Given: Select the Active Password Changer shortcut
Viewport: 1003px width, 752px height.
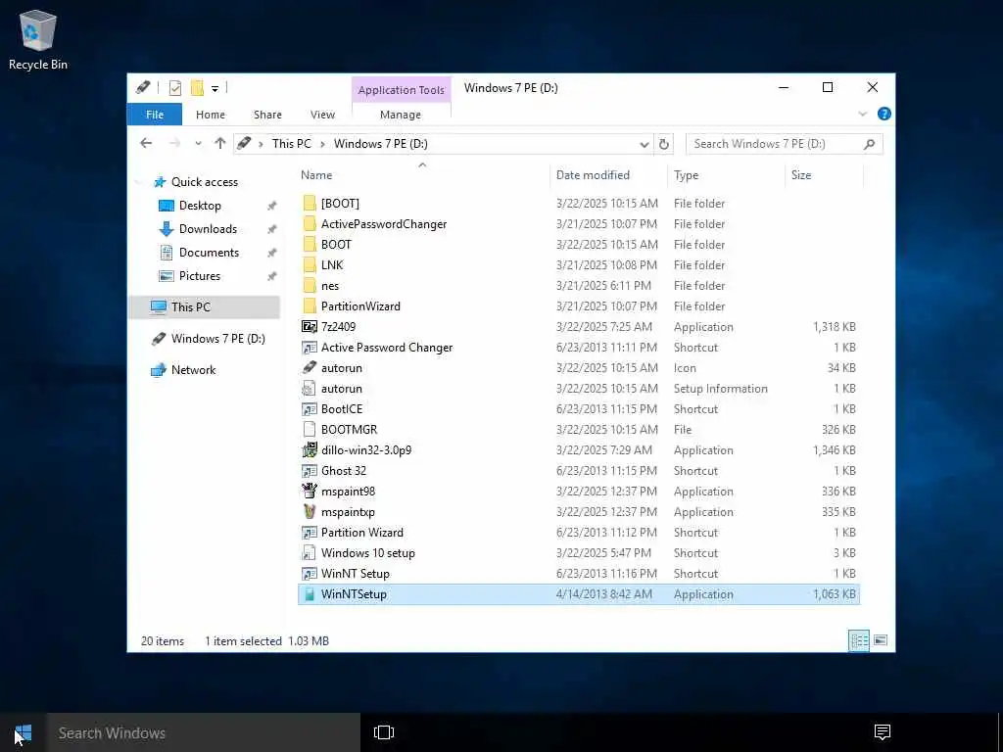Looking at the screenshot, I should 386,348.
